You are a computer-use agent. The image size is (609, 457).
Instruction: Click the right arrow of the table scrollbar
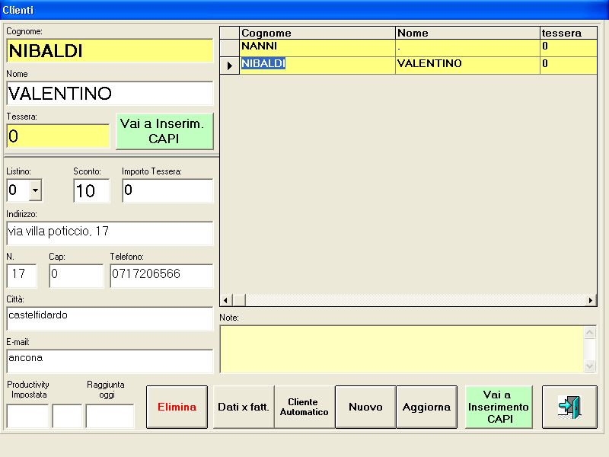click(591, 300)
